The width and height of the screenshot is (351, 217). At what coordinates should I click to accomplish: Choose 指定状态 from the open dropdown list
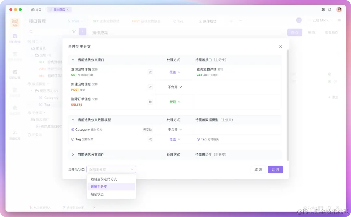click(97, 194)
